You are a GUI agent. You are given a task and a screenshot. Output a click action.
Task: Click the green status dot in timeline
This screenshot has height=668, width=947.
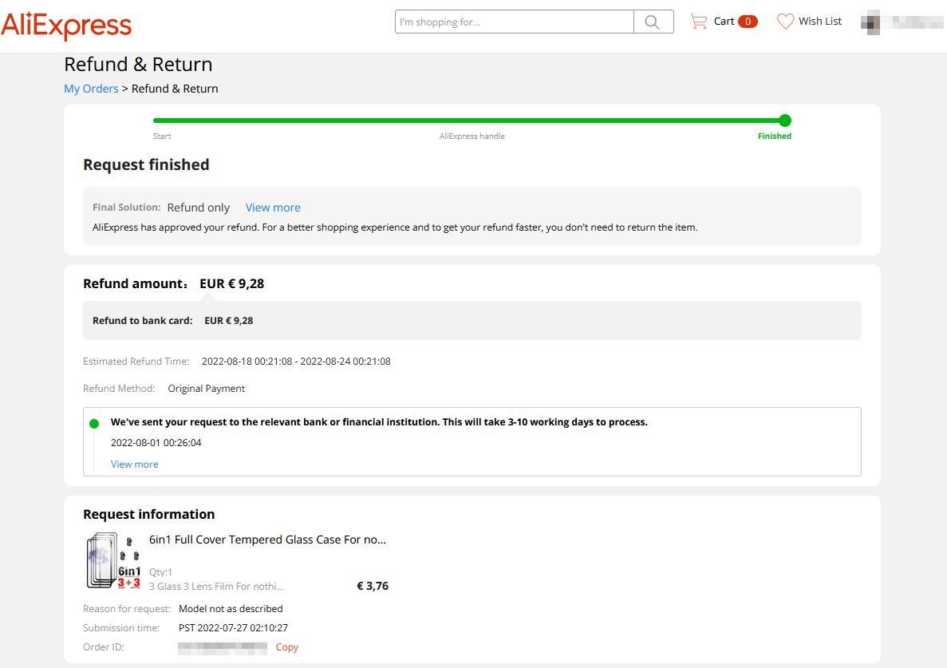tap(94, 423)
